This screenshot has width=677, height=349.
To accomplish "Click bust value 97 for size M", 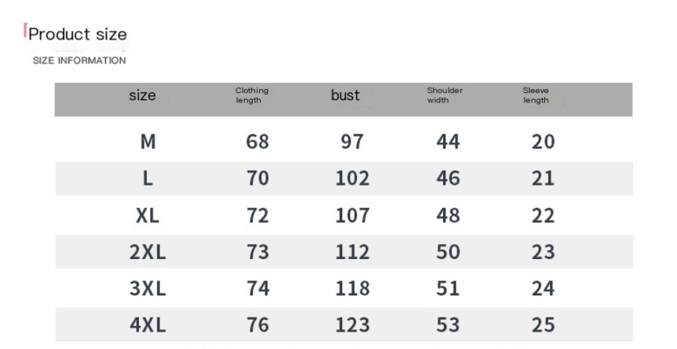I will tap(352, 141).
